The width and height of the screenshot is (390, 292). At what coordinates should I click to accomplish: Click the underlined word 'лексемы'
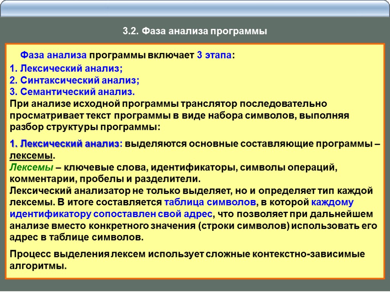pyautogui.click(x=31, y=156)
